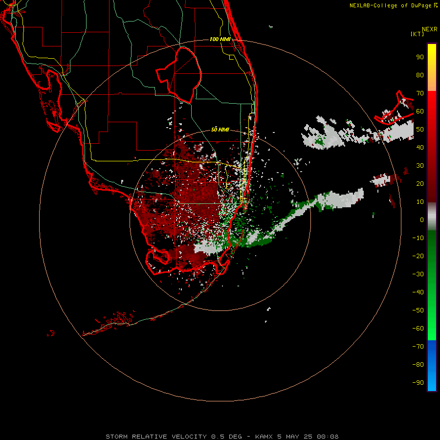The height and width of the screenshot is (440, 440).
Task: Select the 90 value on velocity scale
Action: (x=420, y=57)
